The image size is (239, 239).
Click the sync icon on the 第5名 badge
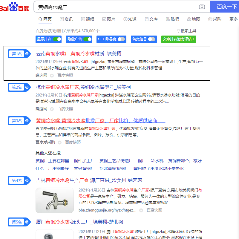pos(27,222)
